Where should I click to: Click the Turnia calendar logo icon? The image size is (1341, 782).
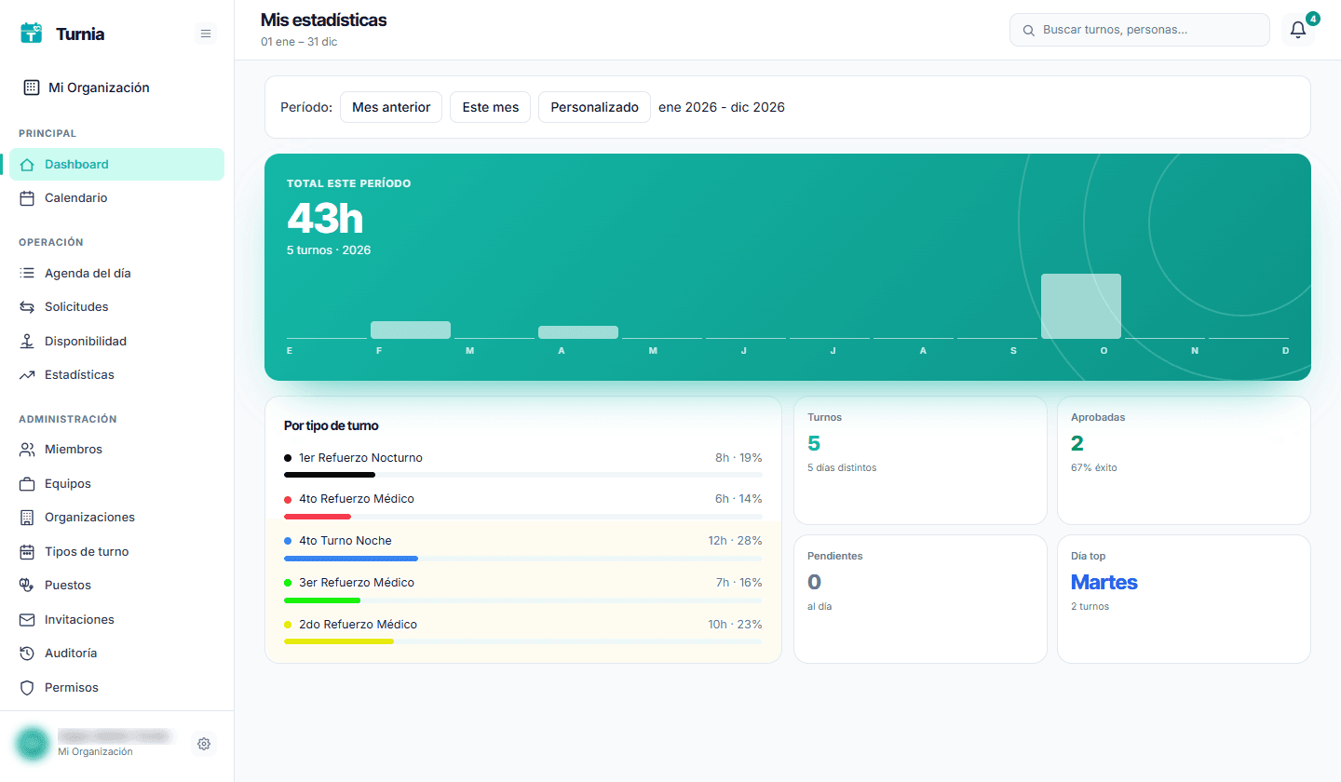point(32,33)
